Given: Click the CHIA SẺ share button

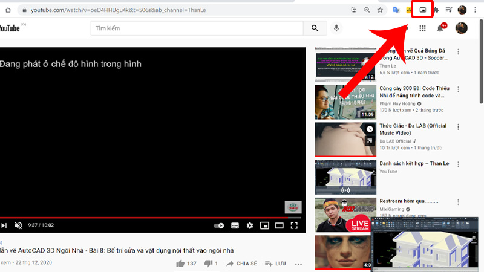Looking at the screenshot, I should [x=241, y=264].
